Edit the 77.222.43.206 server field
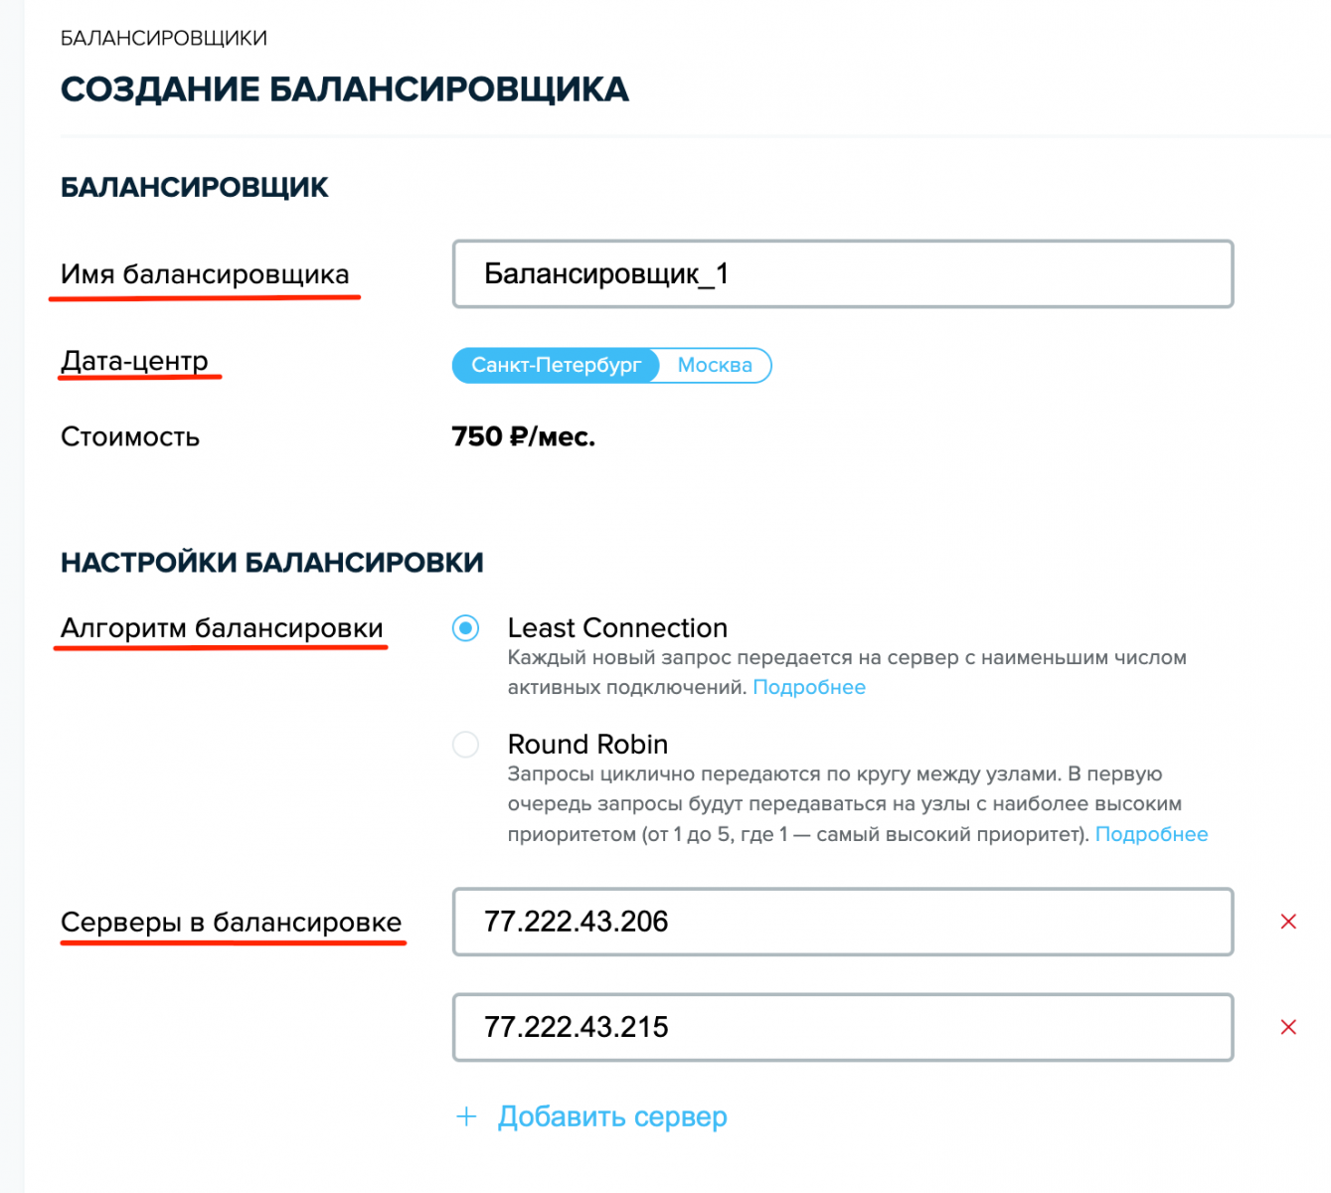This screenshot has width=1331, height=1193. pos(843,922)
